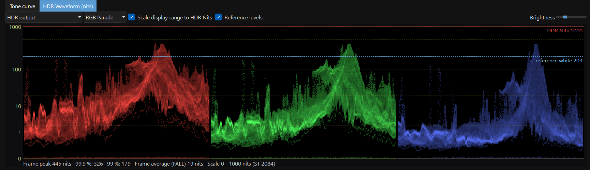Click the Scale 0 - 1000 nits (ST 2084) label

(x=241, y=164)
